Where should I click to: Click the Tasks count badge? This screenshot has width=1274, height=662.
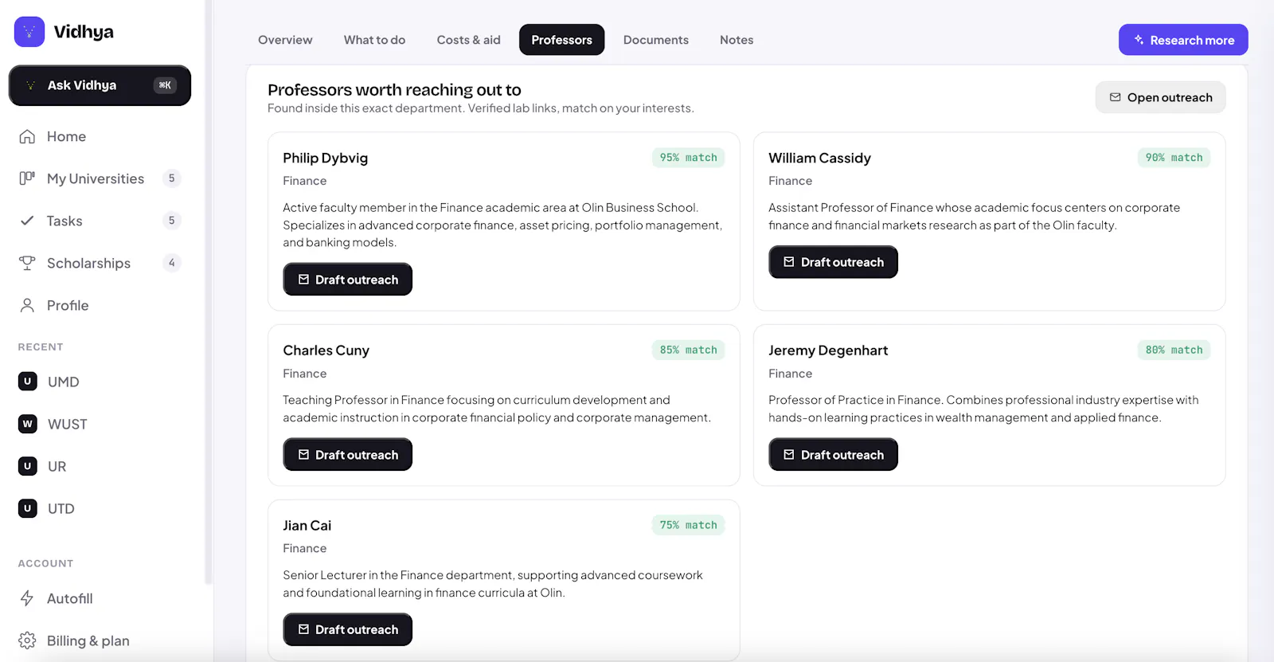click(171, 221)
